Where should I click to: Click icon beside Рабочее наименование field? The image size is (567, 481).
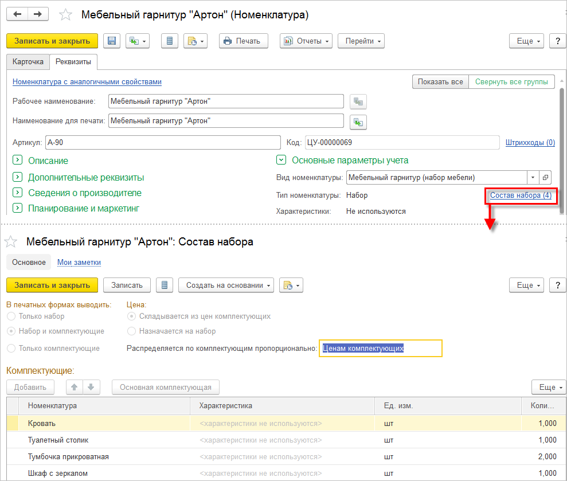[358, 102]
